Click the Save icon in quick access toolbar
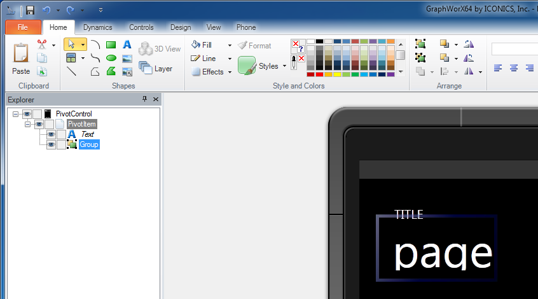Viewport: 538px width, 299px height. (30, 10)
